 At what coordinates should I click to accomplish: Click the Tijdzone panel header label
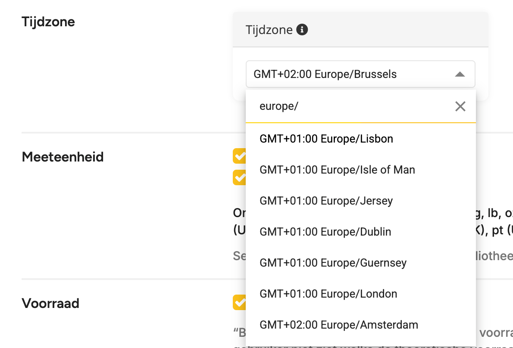pyautogui.click(x=269, y=30)
